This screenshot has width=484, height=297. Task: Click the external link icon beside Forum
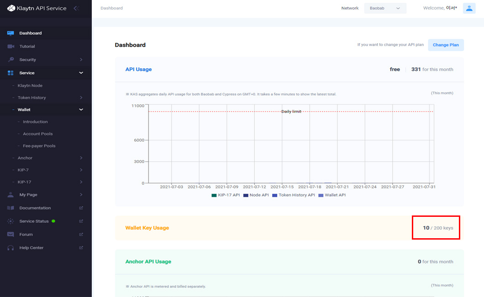81,235
